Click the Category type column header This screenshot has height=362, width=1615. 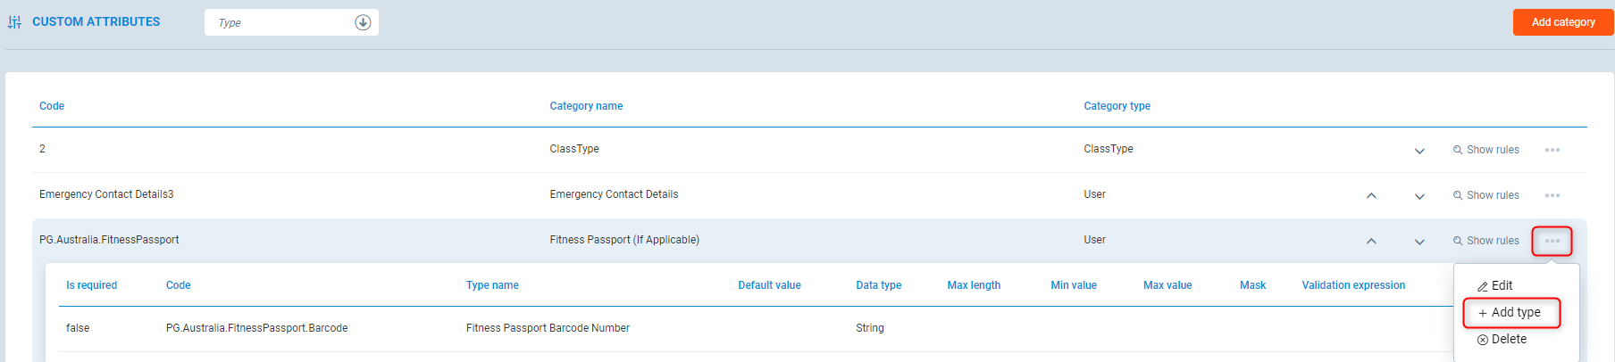click(1117, 106)
